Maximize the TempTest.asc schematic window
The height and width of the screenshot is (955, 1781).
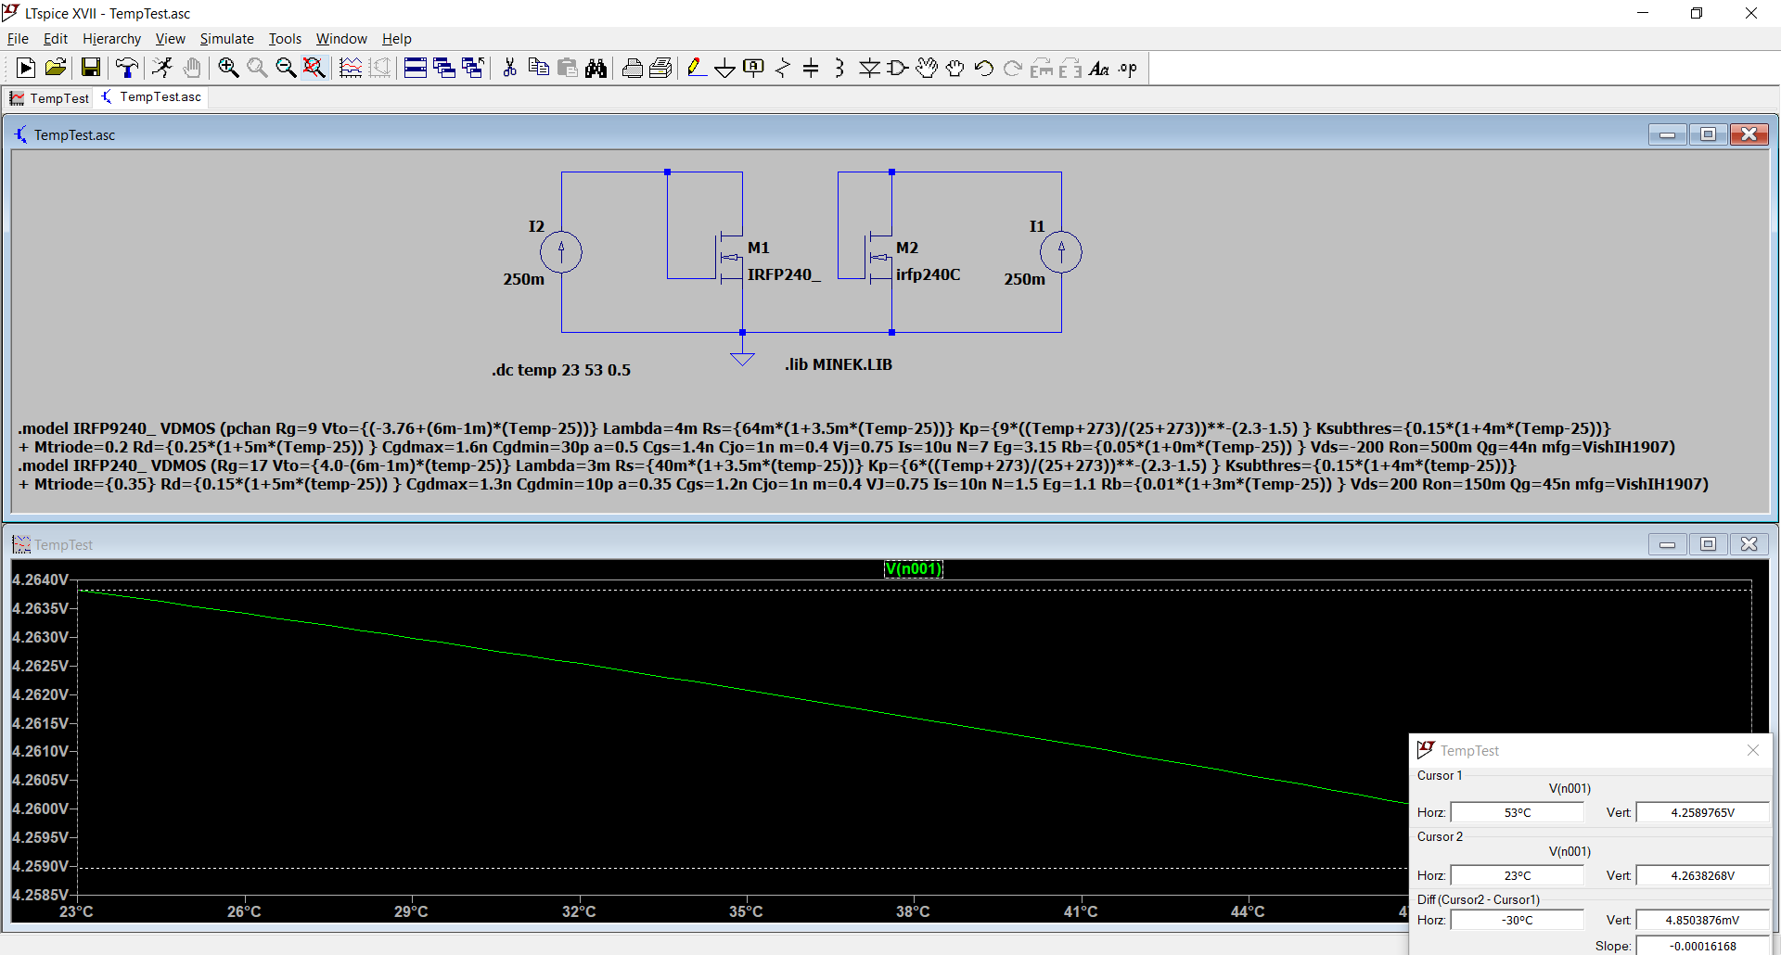point(1708,134)
